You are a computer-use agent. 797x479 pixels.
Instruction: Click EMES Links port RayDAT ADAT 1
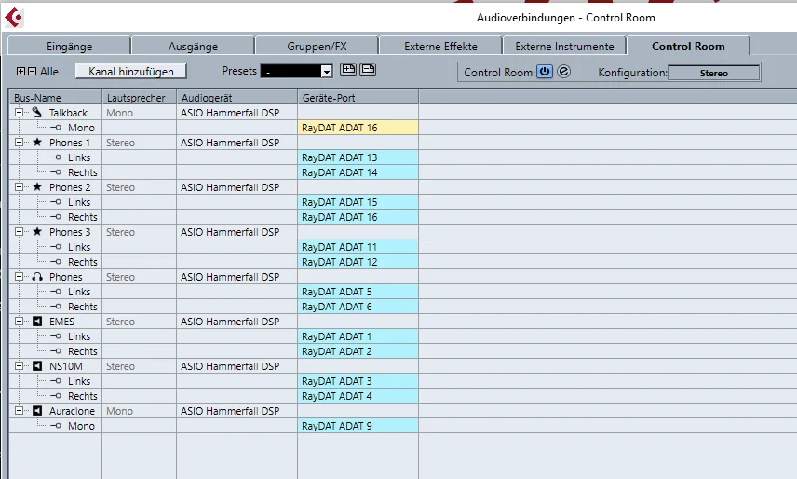pyautogui.click(x=358, y=336)
